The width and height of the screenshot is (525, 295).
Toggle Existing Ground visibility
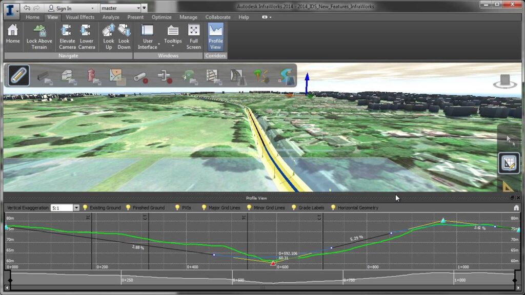[x=102, y=208]
